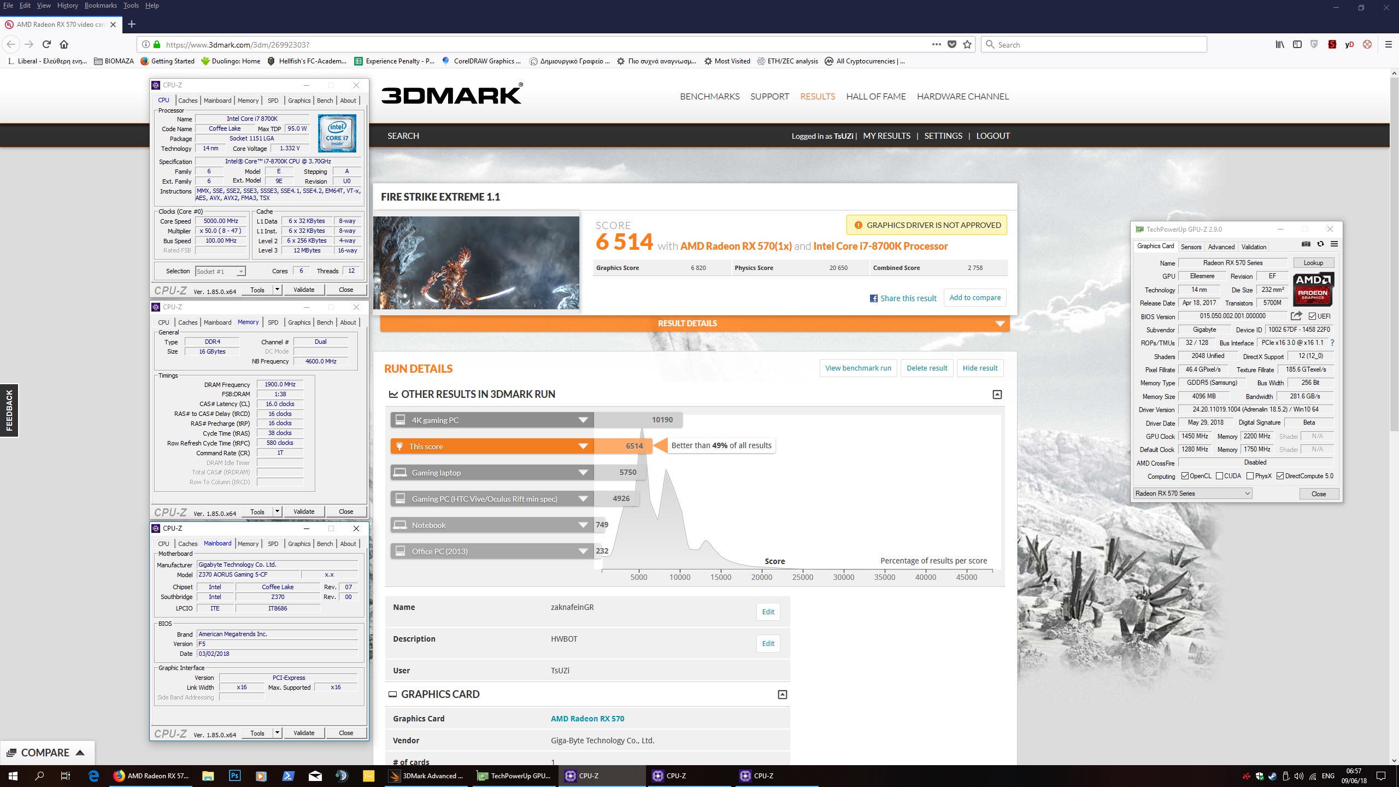Image resolution: width=1399 pixels, height=787 pixels.
Task: Toggle the UEFI checkbox in GPU-Z
Action: click(1312, 316)
